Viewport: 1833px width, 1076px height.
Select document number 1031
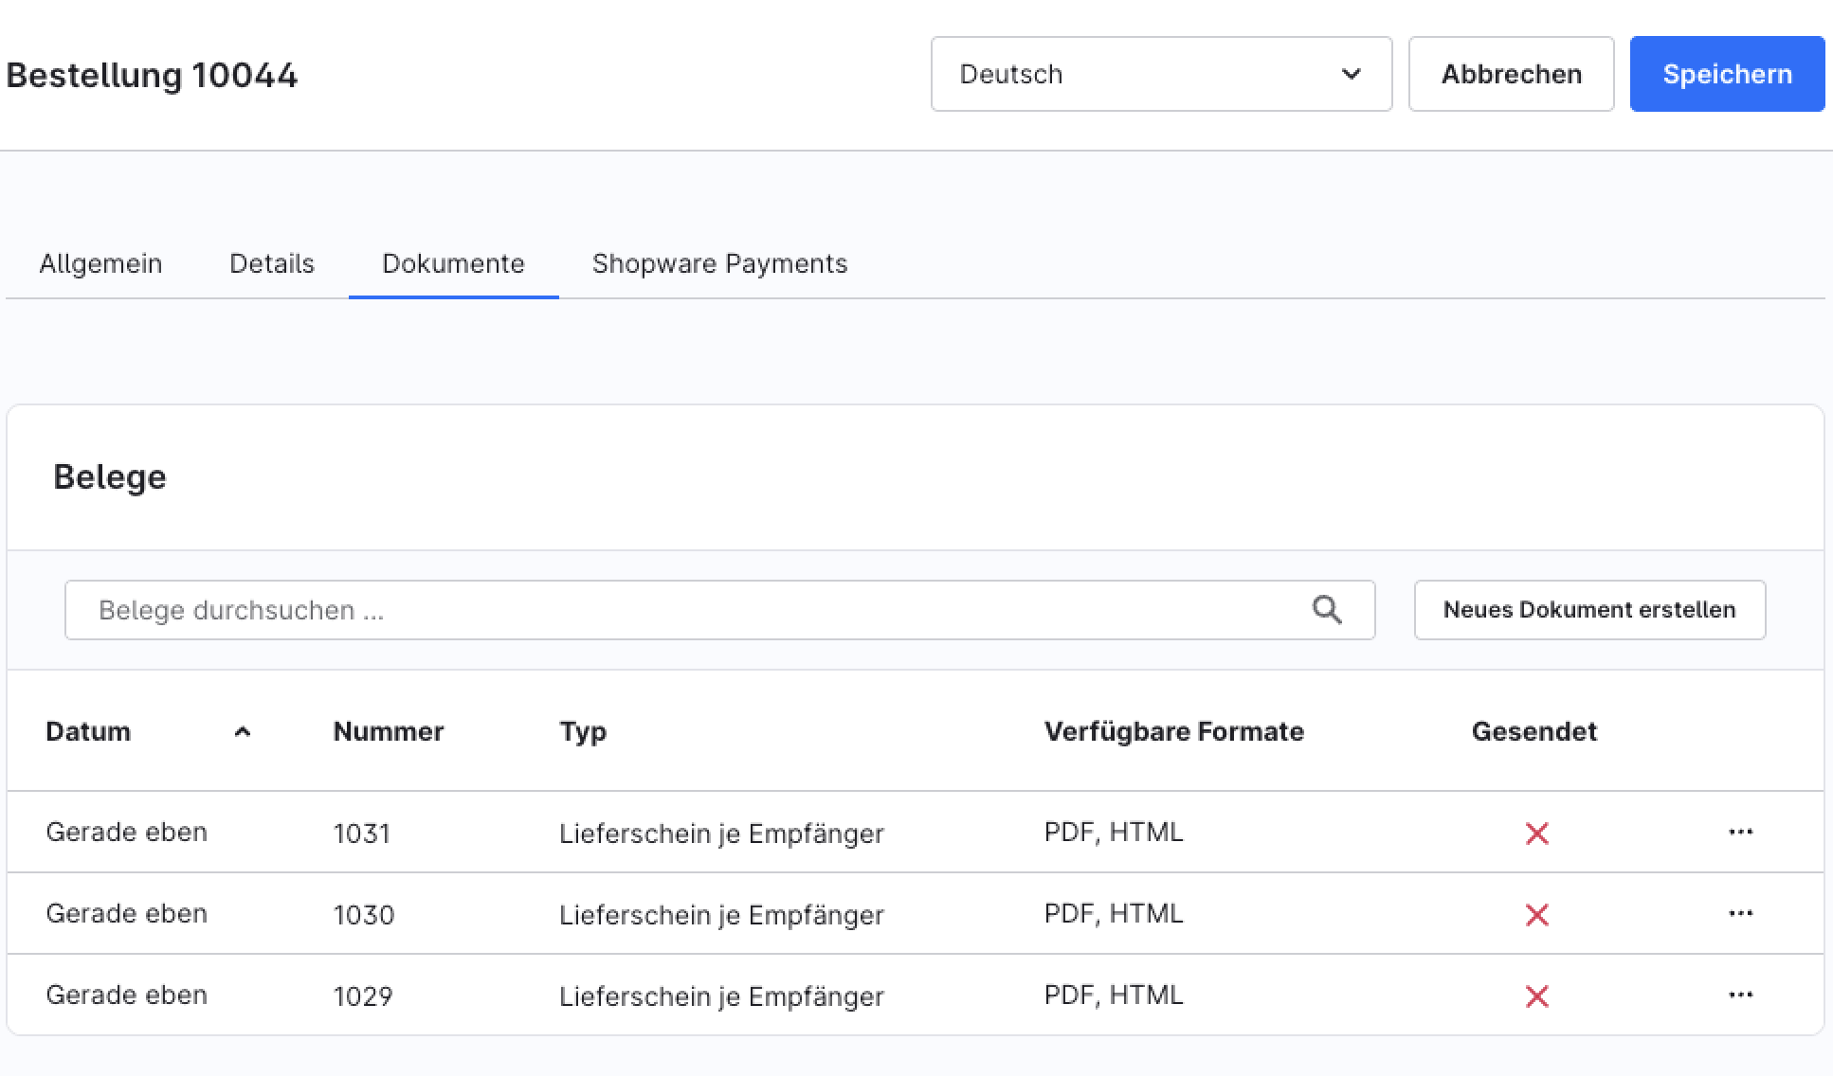click(x=362, y=834)
